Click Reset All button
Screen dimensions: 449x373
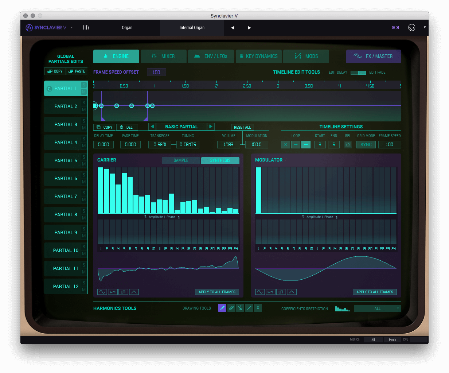(x=242, y=127)
